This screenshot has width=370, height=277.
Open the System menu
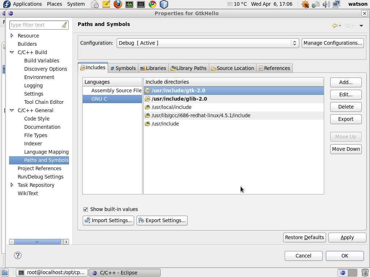76,4
